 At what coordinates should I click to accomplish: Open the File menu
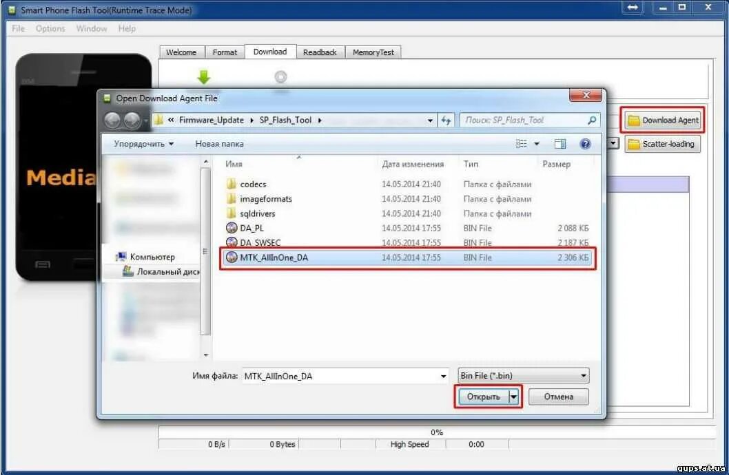coord(18,29)
